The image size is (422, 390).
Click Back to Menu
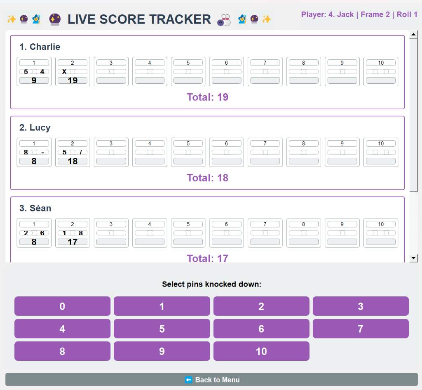pyautogui.click(x=212, y=380)
